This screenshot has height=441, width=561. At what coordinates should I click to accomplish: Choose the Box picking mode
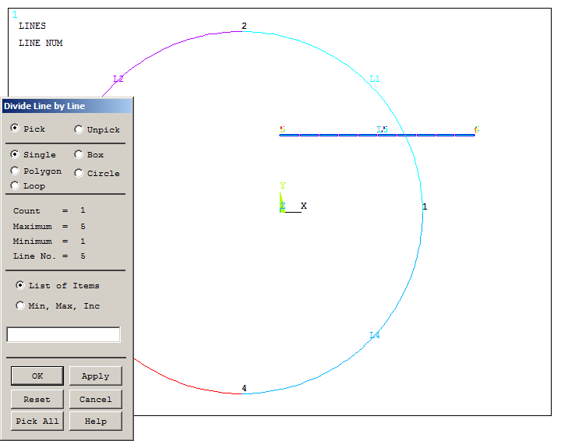point(79,154)
